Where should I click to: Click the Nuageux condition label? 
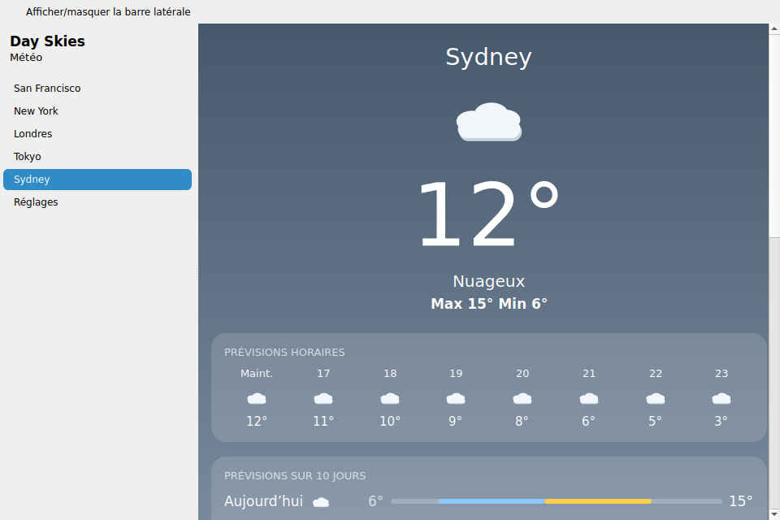pyautogui.click(x=488, y=281)
